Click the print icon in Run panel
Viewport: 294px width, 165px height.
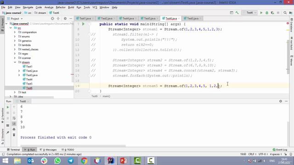14,129
